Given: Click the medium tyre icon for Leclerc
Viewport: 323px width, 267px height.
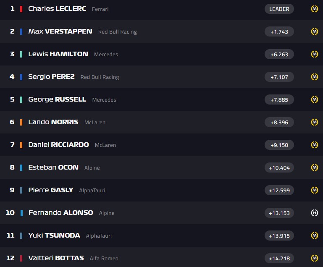Looking at the screenshot, I should [x=314, y=9].
